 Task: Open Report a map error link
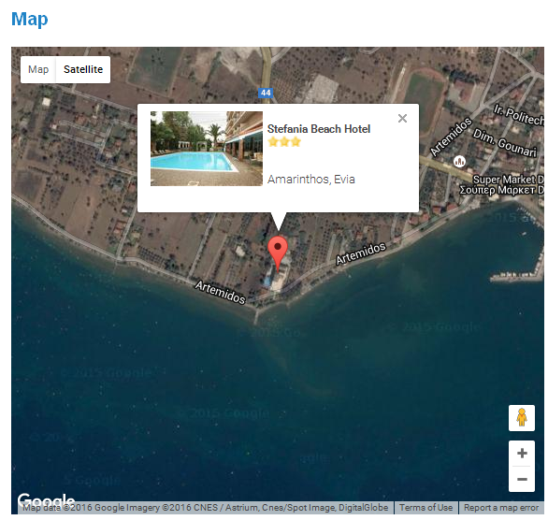click(x=501, y=508)
